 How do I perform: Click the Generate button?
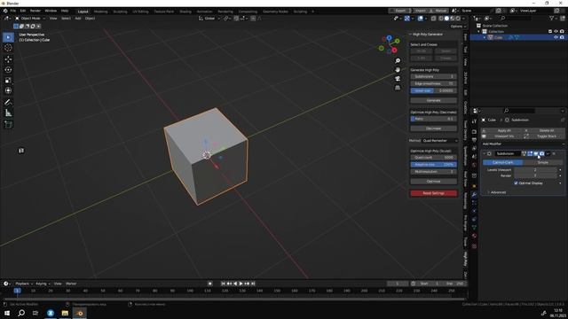tap(434, 100)
